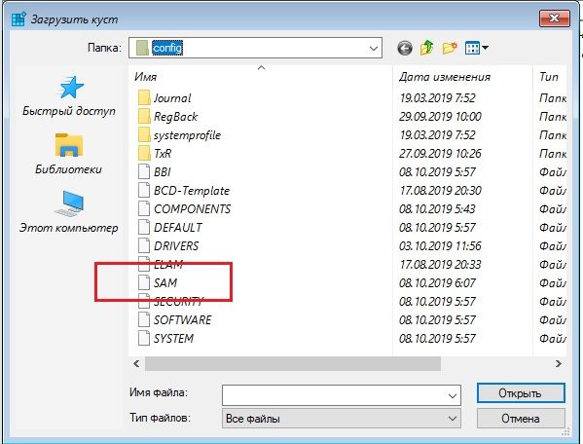Sort by the Имя column header

[261, 77]
